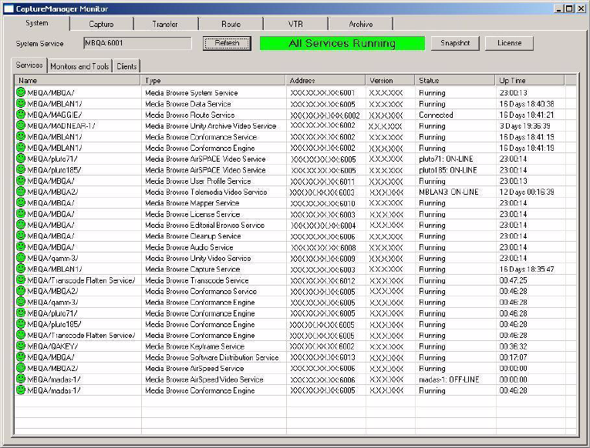Open the Clients sub-tab

[x=126, y=66]
